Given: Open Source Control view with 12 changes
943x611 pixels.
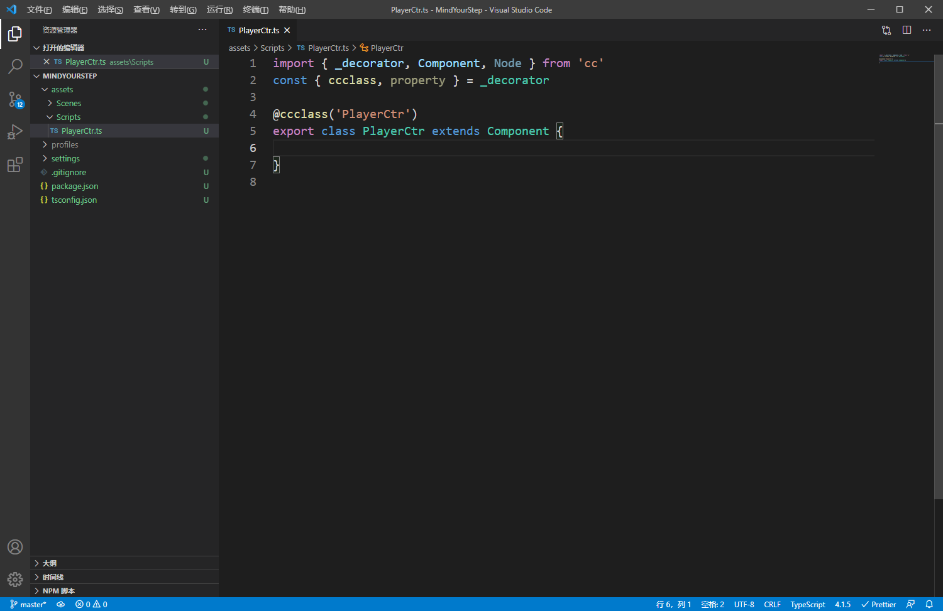Looking at the screenshot, I should click(15, 99).
